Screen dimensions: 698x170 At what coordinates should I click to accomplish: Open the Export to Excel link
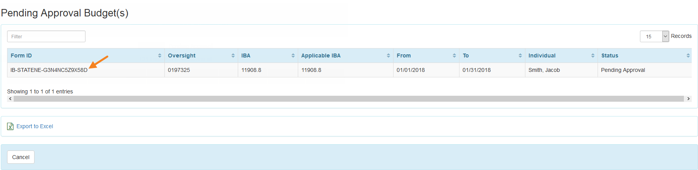35,126
